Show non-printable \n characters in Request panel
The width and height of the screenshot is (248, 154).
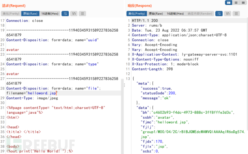click(x=74, y=14)
